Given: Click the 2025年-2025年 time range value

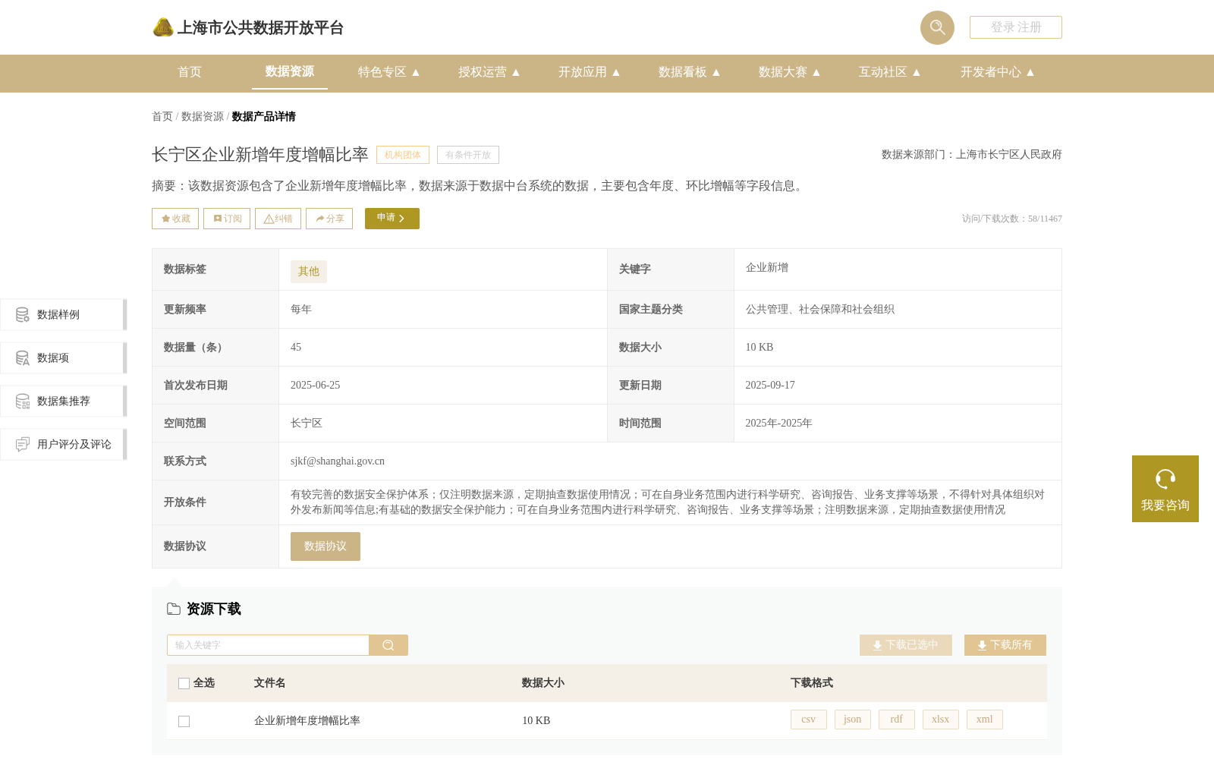Looking at the screenshot, I should pyautogui.click(x=778, y=424).
